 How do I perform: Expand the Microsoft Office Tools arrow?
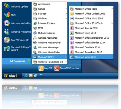point(112,9)
